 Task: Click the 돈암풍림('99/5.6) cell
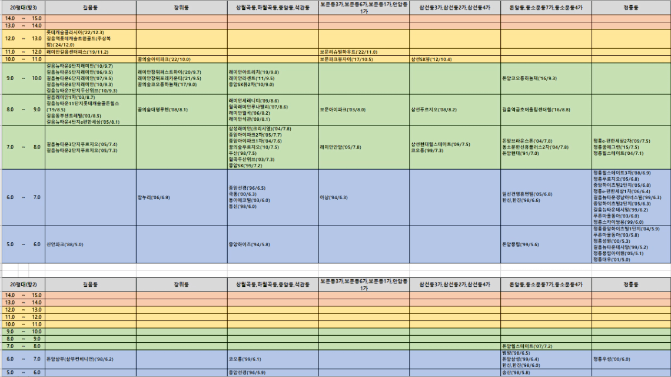[x=546, y=244]
